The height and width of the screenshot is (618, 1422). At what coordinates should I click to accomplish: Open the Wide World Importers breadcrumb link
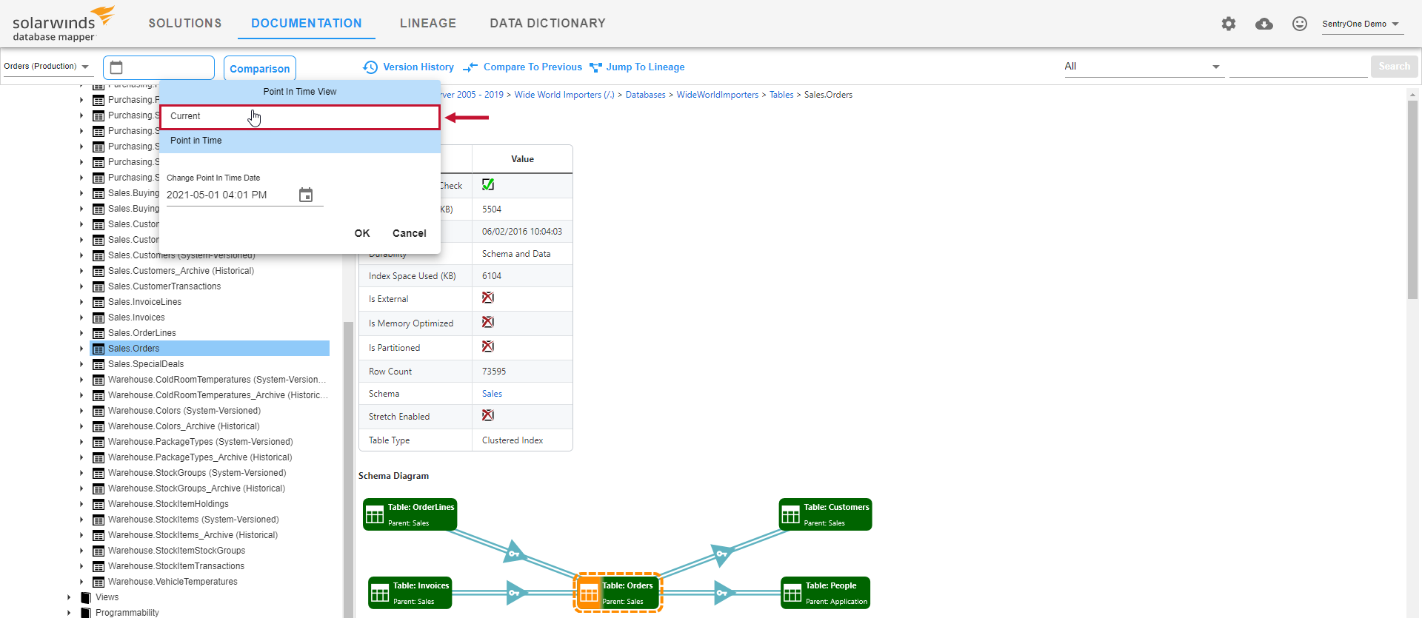pyautogui.click(x=564, y=95)
